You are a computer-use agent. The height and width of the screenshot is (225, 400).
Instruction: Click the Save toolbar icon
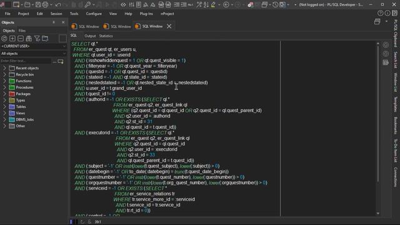click(x=38, y=4)
